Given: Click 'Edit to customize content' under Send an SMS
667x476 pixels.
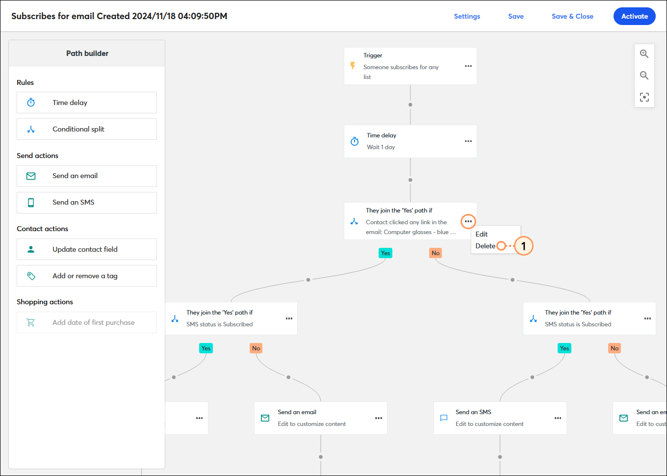Looking at the screenshot, I should pos(489,424).
